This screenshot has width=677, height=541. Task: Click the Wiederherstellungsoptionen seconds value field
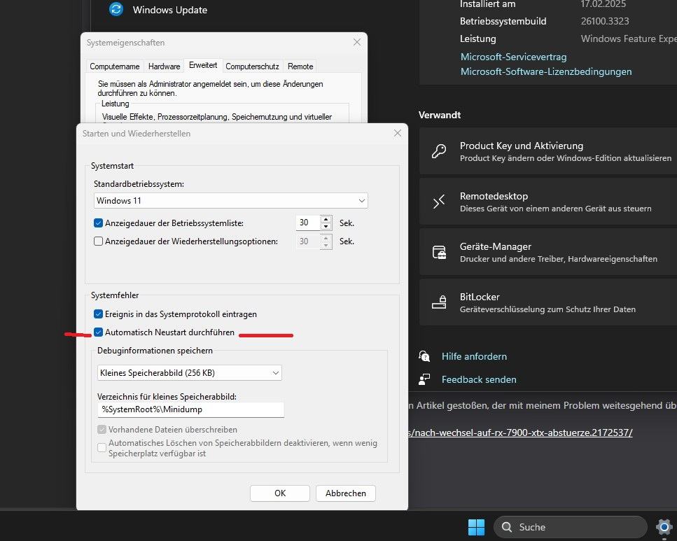[307, 241]
